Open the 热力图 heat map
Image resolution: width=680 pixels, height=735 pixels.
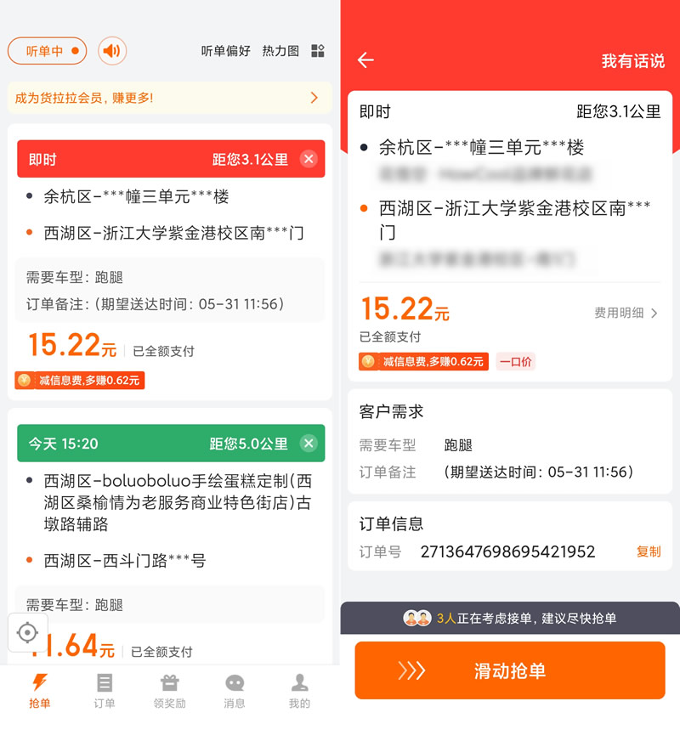click(280, 51)
